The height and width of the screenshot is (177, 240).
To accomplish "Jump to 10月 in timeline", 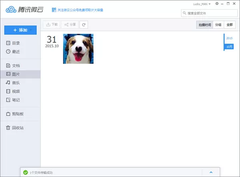I will [229, 46].
